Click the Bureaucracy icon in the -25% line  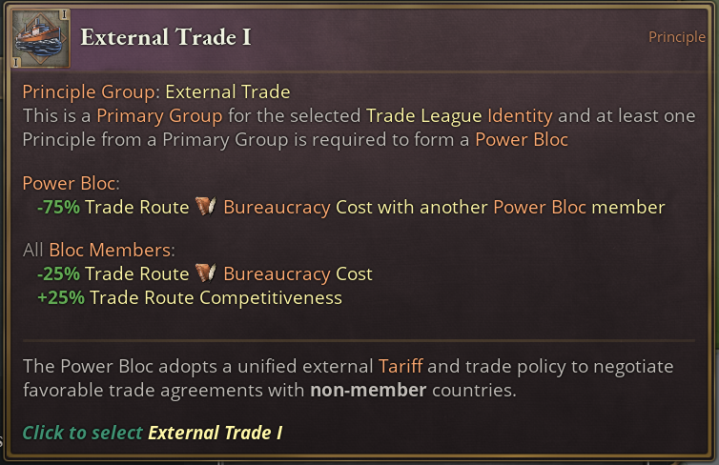[206, 273]
